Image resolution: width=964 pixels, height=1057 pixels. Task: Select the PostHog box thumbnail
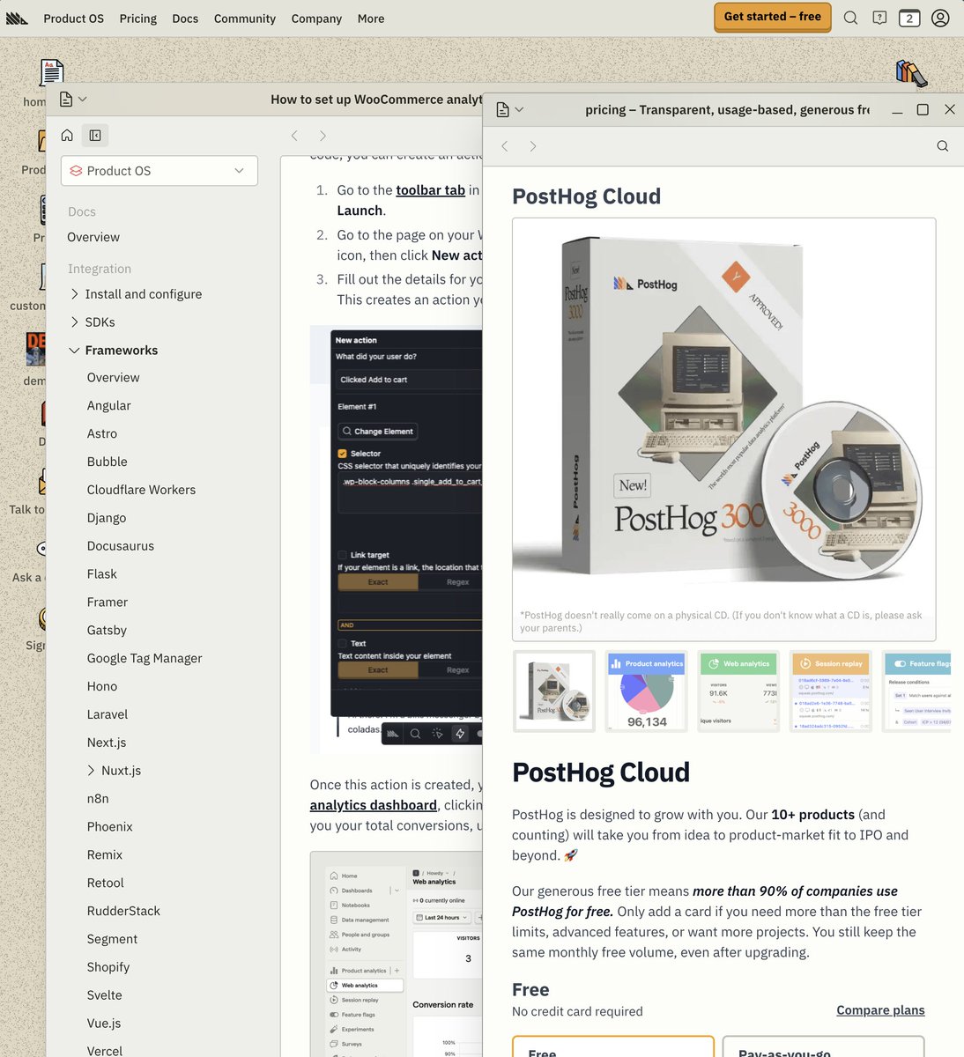pos(554,691)
